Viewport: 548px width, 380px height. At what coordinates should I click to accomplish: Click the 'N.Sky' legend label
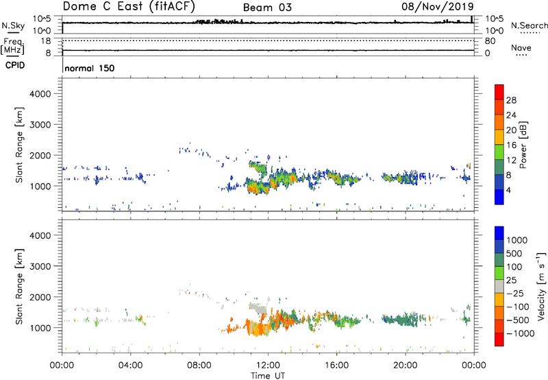pos(13,25)
